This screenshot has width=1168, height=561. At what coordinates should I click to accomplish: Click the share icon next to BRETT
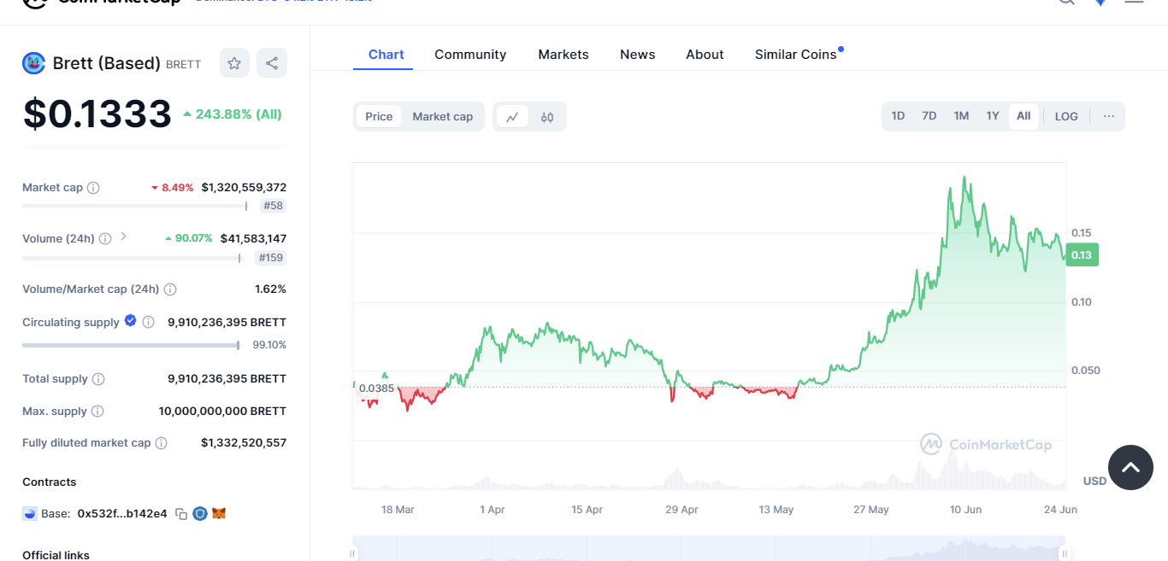[272, 63]
